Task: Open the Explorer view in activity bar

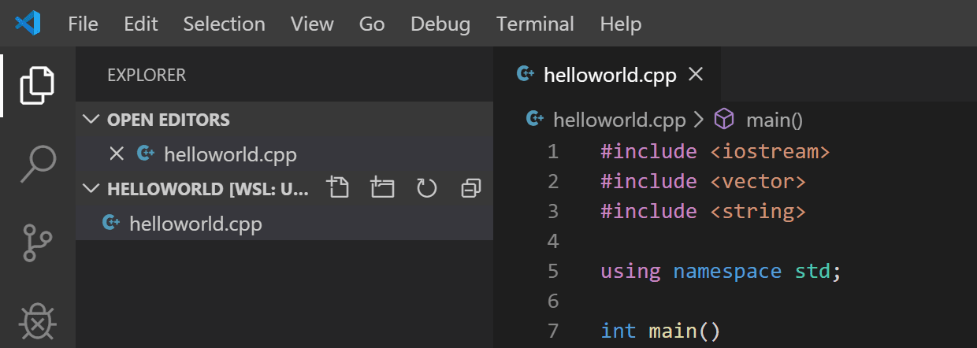Action: tap(37, 85)
